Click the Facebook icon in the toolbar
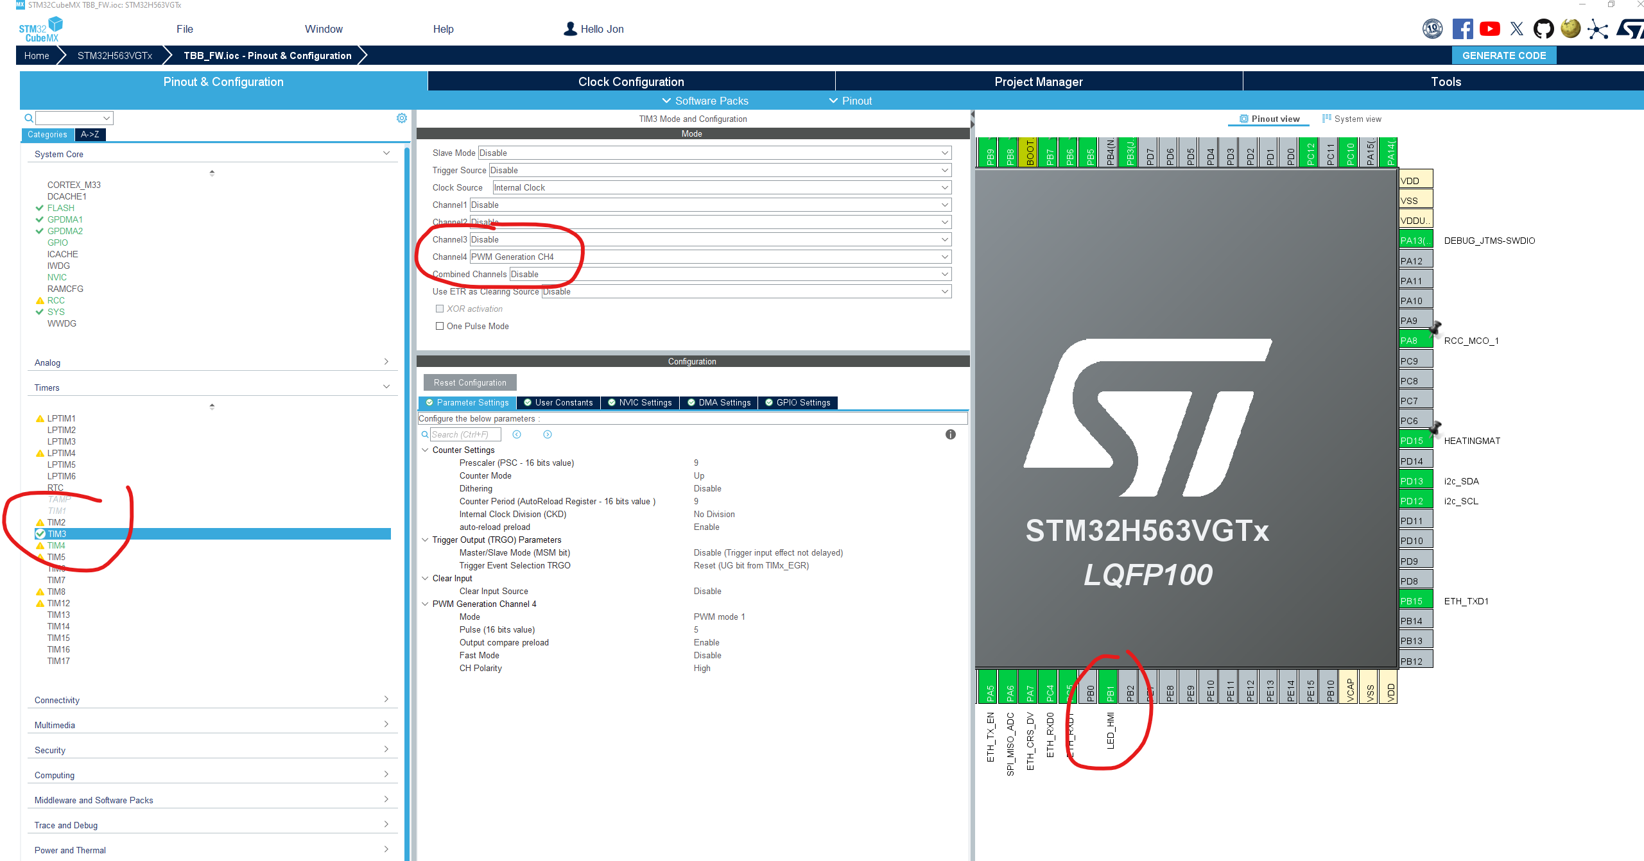 click(x=1463, y=28)
